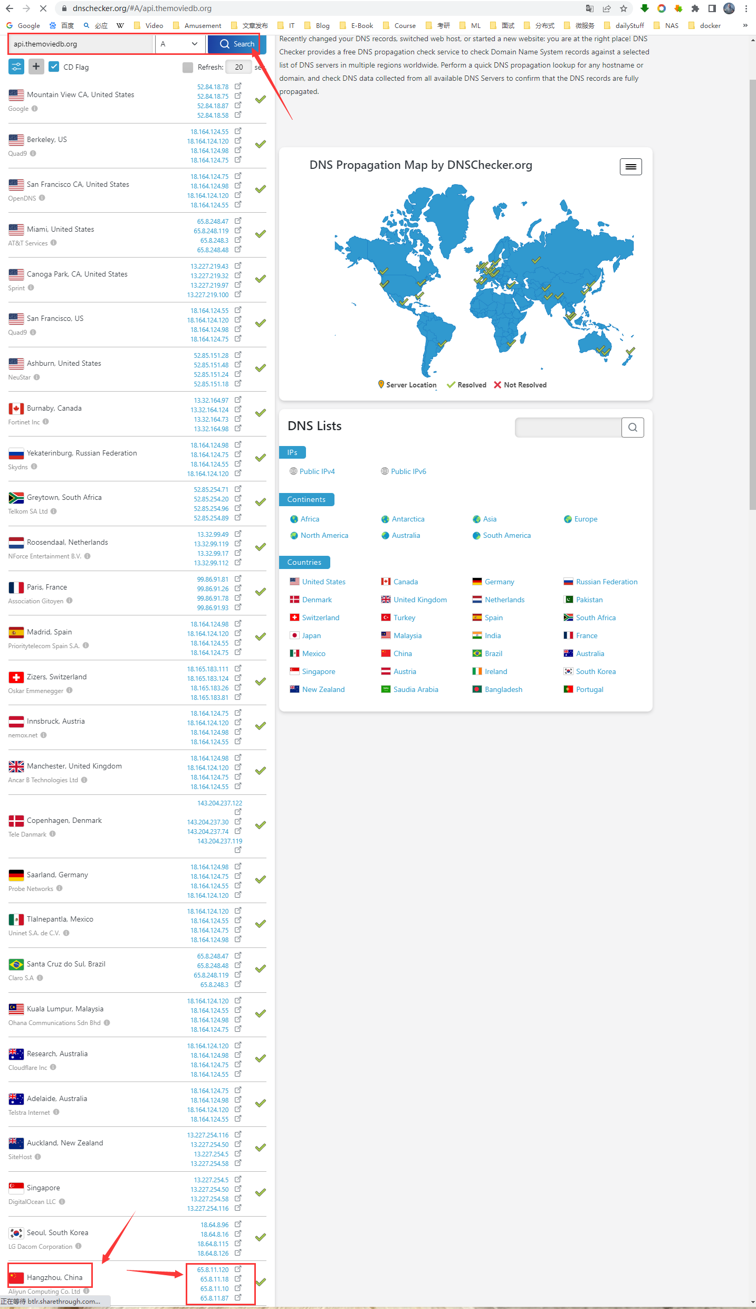Open DNS settings filter icon
756x1309 pixels.
[x=16, y=67]
